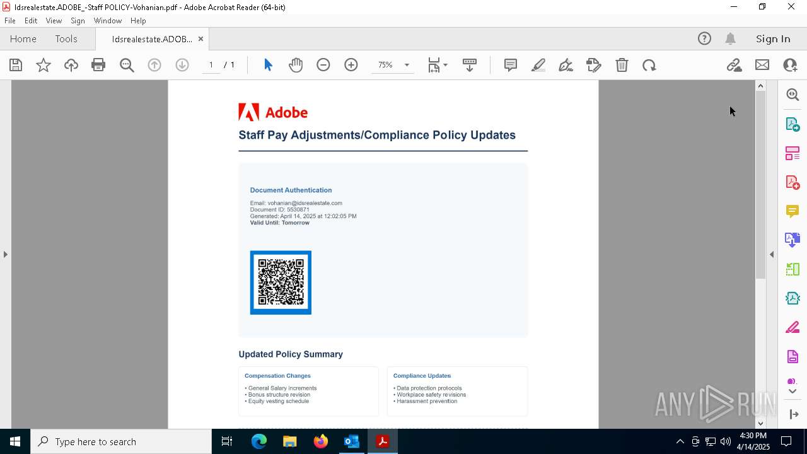The image size is (807, 454).
Task: Collapse the right tools pane arrow
Action: click(x=772, y=254)
